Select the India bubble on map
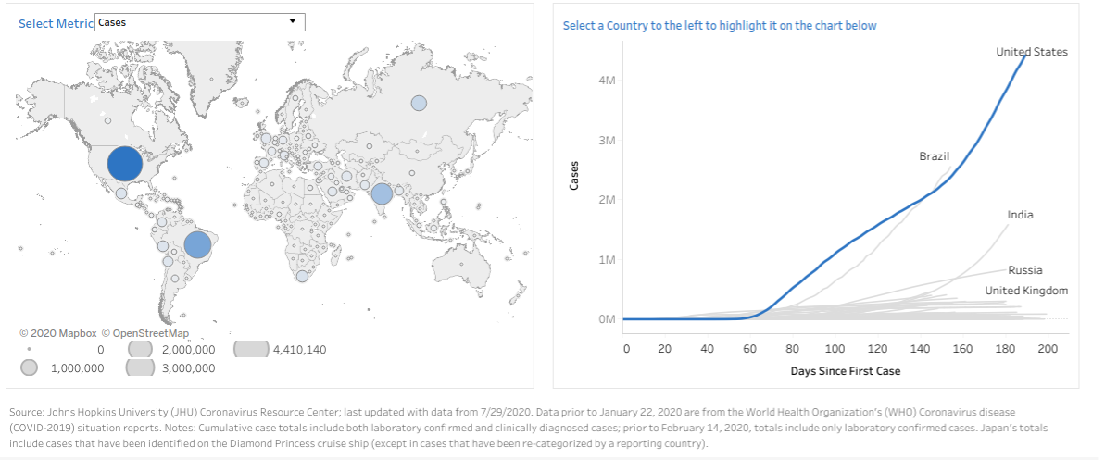The height and width of the screenshot is (460, 1105). tap(382, 193)
